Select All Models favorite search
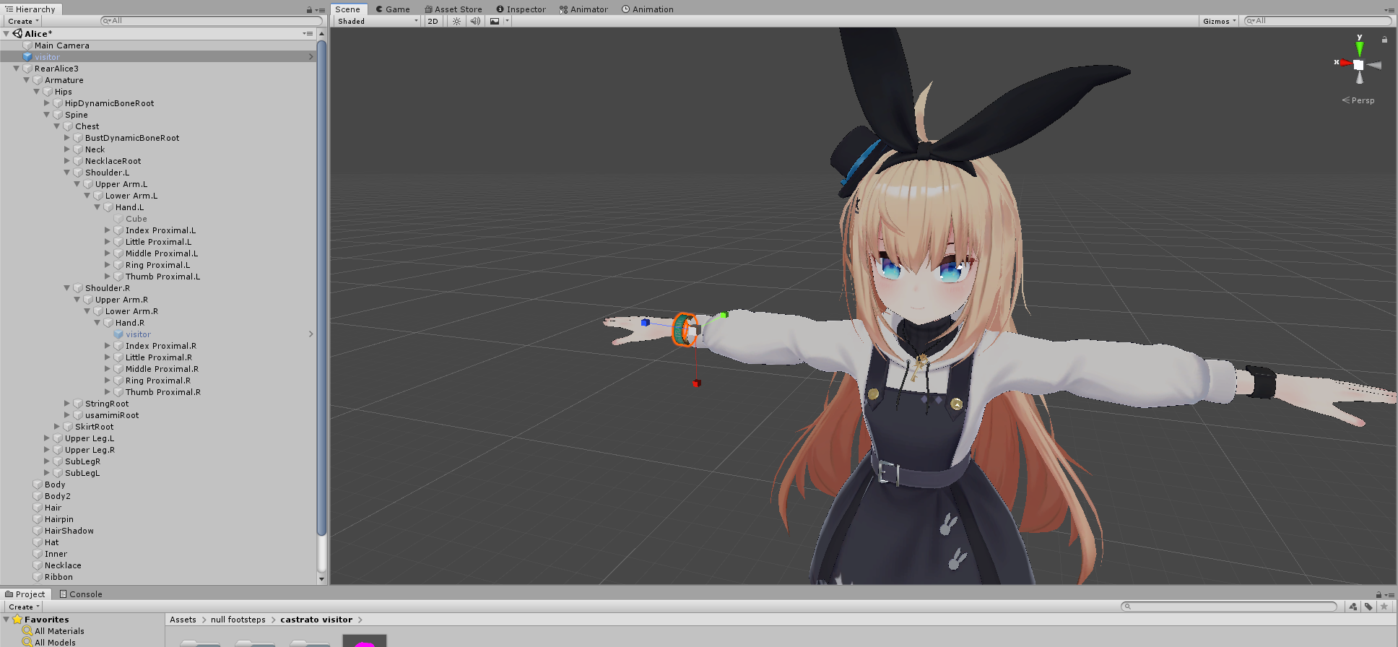 click(x=55, y=643)
